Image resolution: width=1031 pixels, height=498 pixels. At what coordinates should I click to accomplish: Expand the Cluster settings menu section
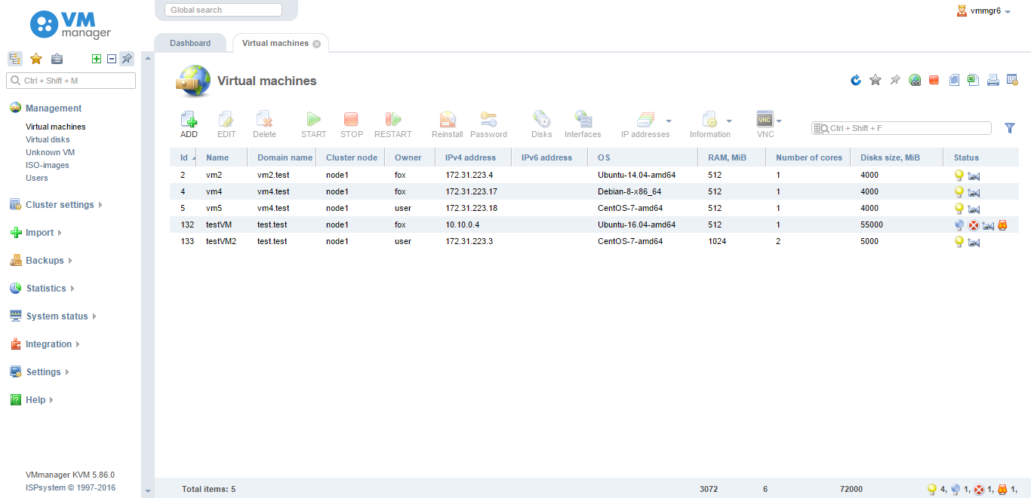60,205
